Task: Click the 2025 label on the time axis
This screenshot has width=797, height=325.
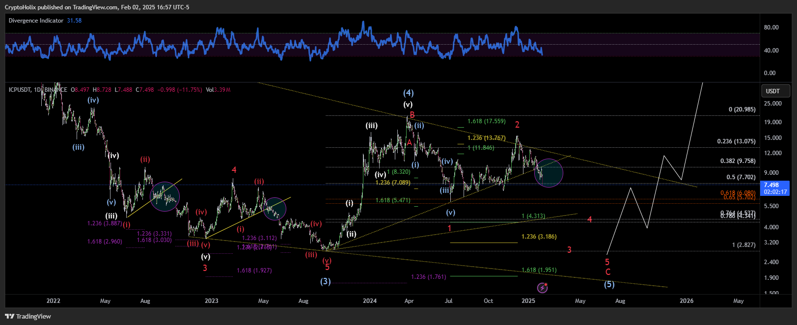Action: pyautogui.click(x=528, y=301)
